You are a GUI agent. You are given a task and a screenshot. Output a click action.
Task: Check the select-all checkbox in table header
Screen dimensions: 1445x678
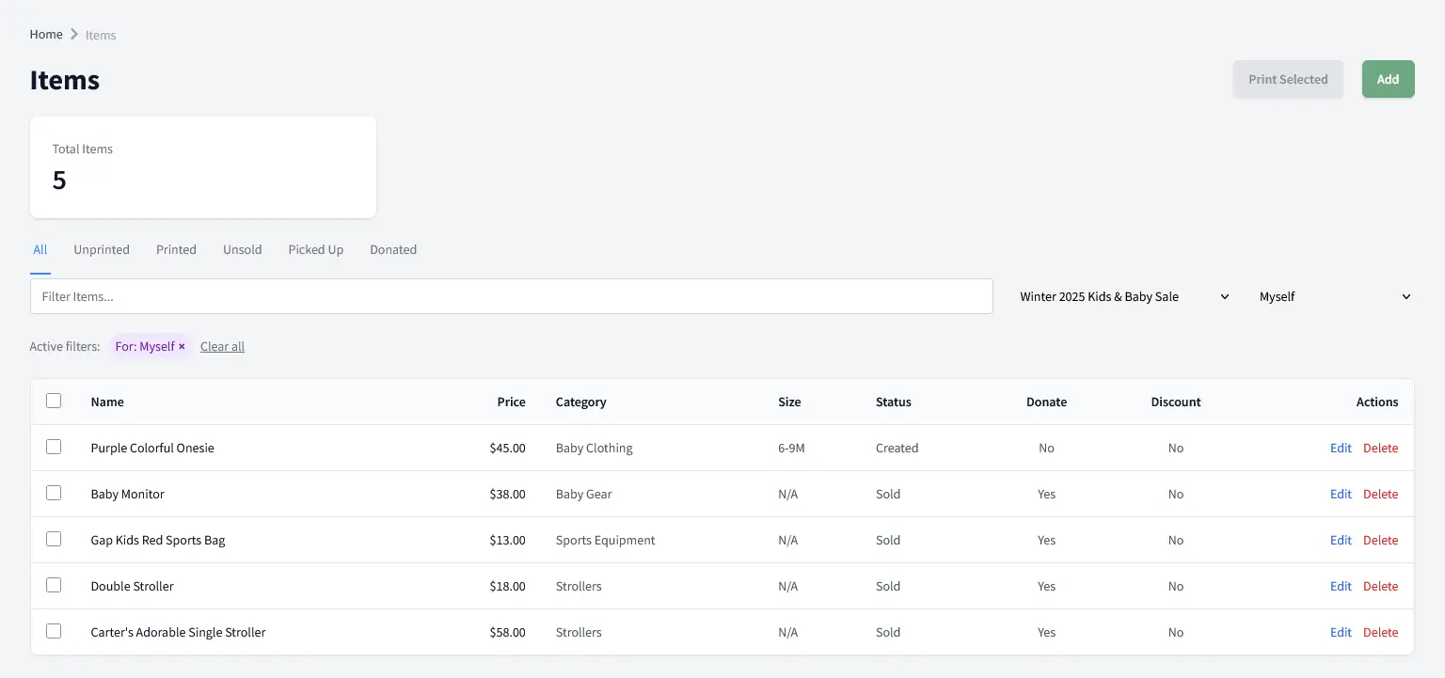pos(54,401)
